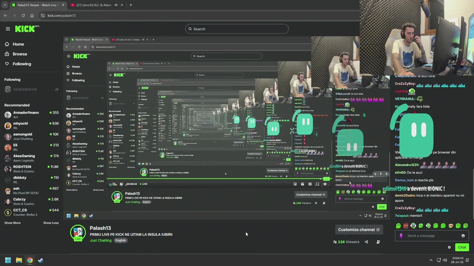The height and width of the screenshot is (266, 474).
Task: Click username flavius_lost in chat
Action: click(404, 180)
